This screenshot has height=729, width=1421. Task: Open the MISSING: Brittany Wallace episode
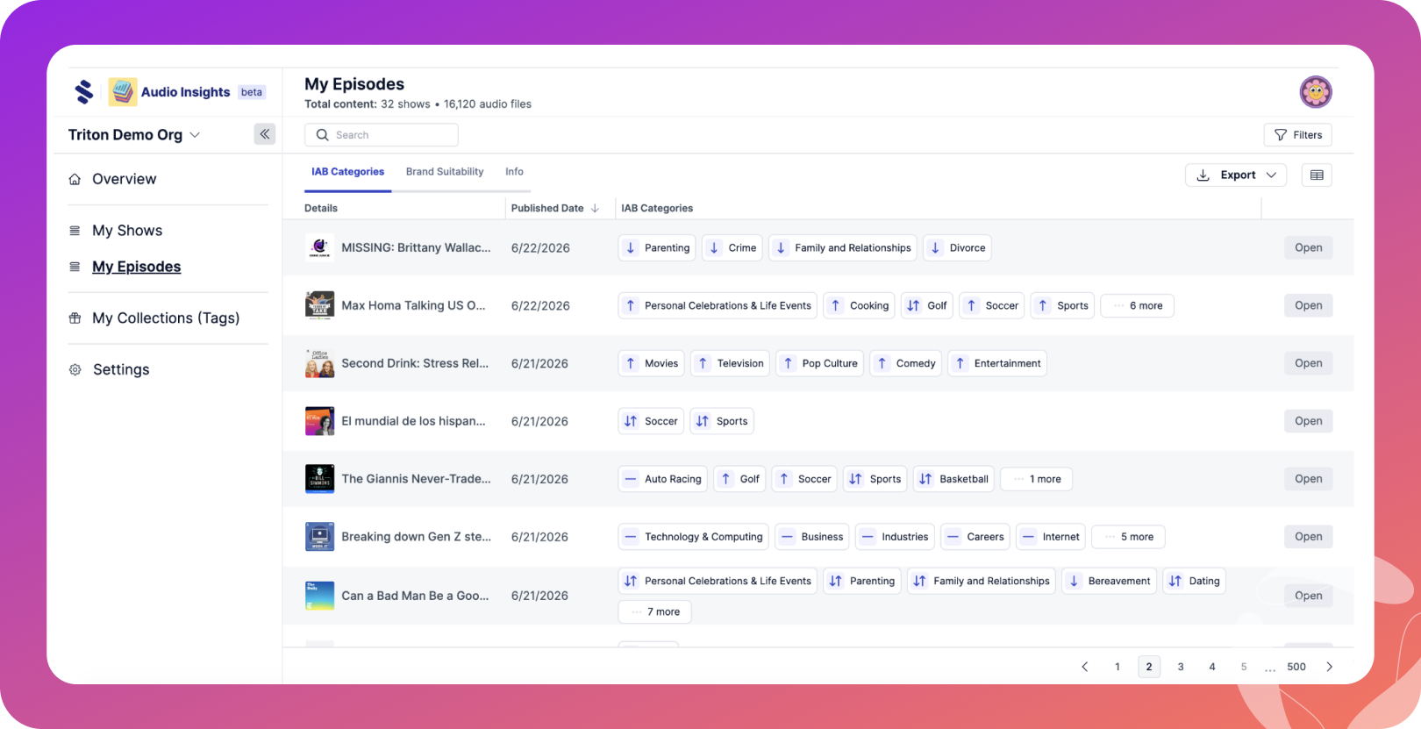pyautogui.click(x=1309, y=247)
